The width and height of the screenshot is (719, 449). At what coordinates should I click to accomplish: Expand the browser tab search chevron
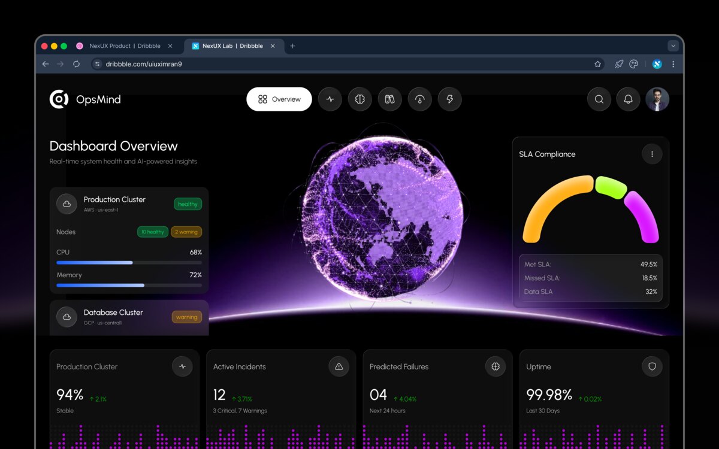(x=673, y=45)
